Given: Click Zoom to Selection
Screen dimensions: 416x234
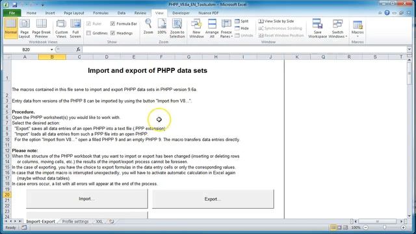Looking at the screenshot, I should pos(177,28).
